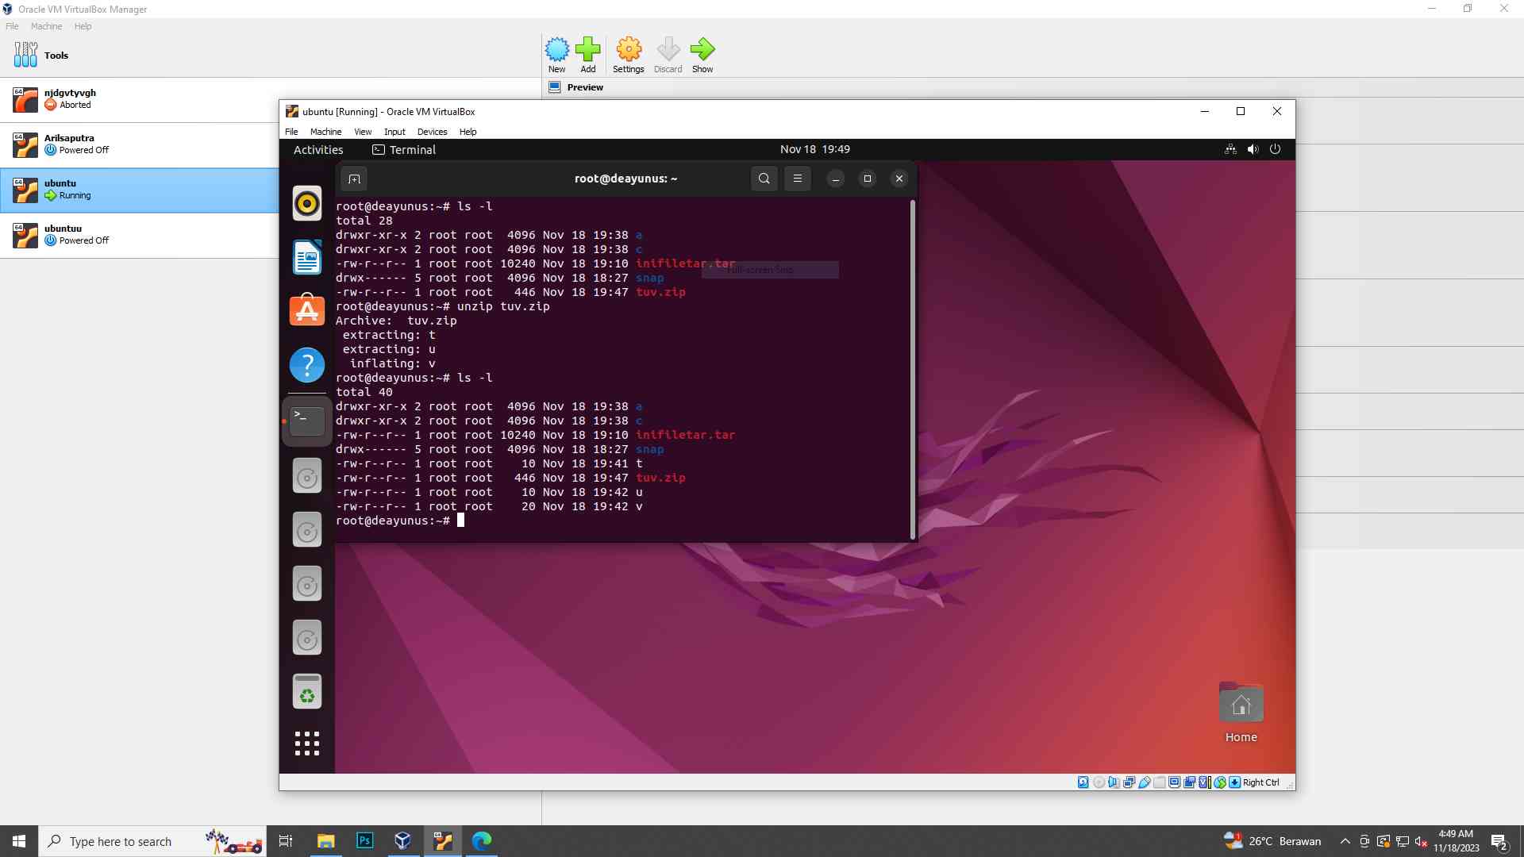Image resolution: width=1524 pixels, height=857 pixels.
Task: Open the Manager File menu
Action: [x=12, y=26]
